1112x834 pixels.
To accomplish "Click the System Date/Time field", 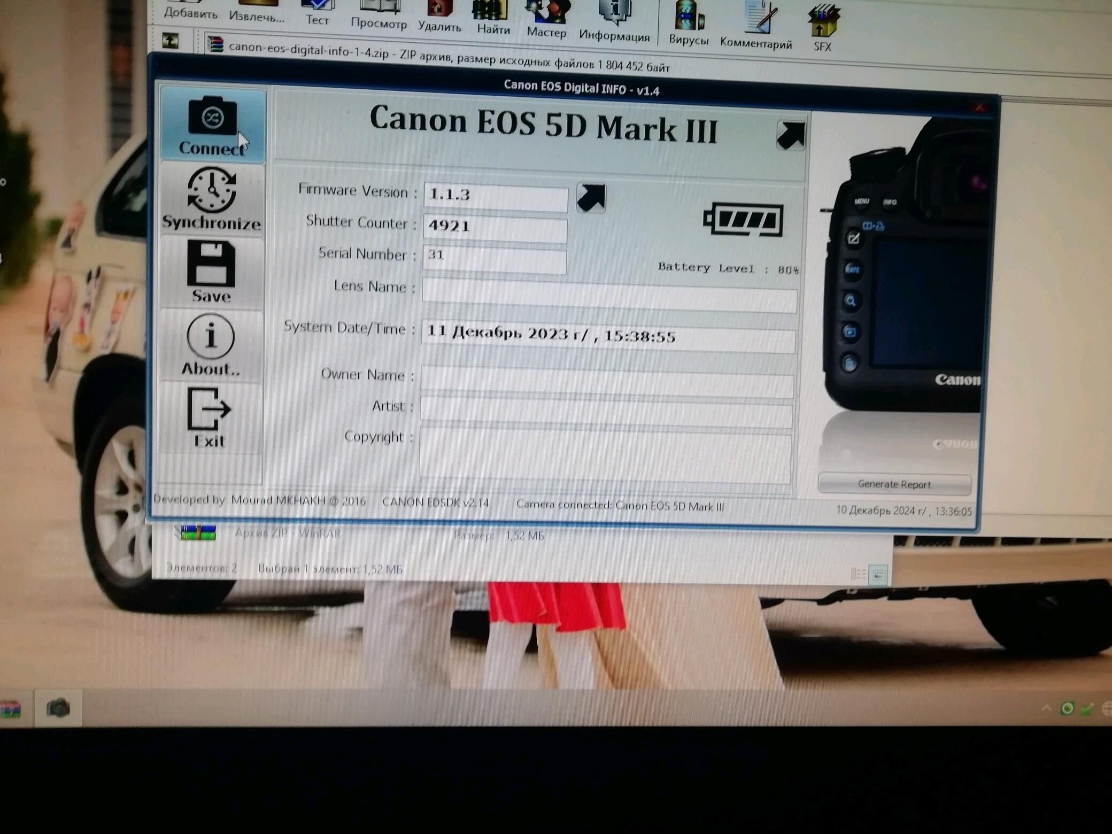I will (x=608, y=336).
